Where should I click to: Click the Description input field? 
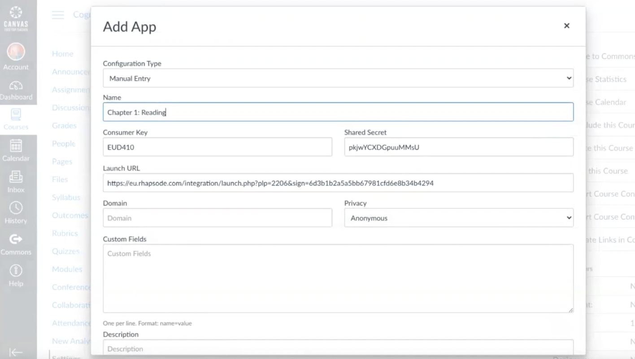coord(338,348)
